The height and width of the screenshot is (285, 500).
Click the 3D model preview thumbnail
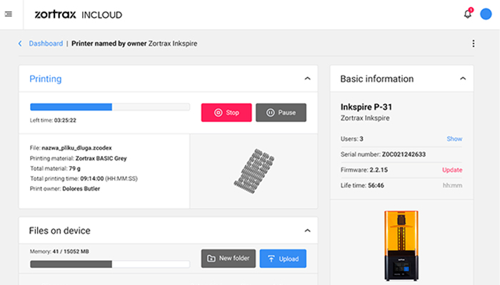[x=254, y=171]
